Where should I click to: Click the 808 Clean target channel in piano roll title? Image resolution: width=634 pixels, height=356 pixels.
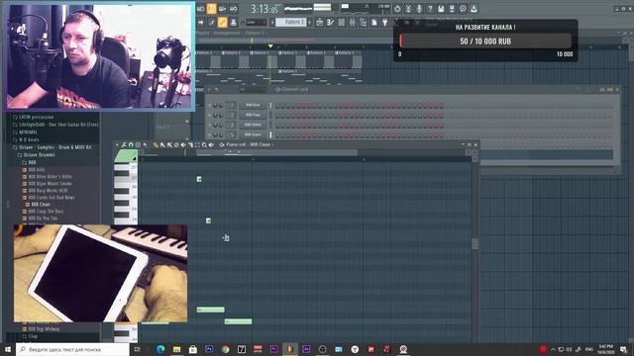click(x=260, y=144)
